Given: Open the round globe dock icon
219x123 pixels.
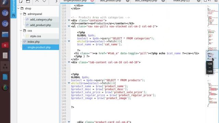Looking at the screenshot, I should click(5, 87).
